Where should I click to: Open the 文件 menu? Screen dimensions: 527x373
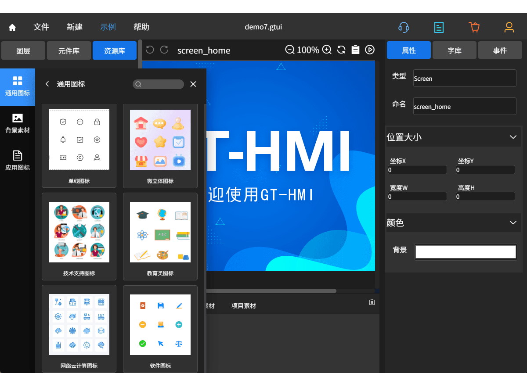point(41,27)
